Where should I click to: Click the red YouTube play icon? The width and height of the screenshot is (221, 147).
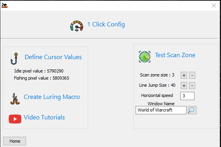[x=15, y=119]
